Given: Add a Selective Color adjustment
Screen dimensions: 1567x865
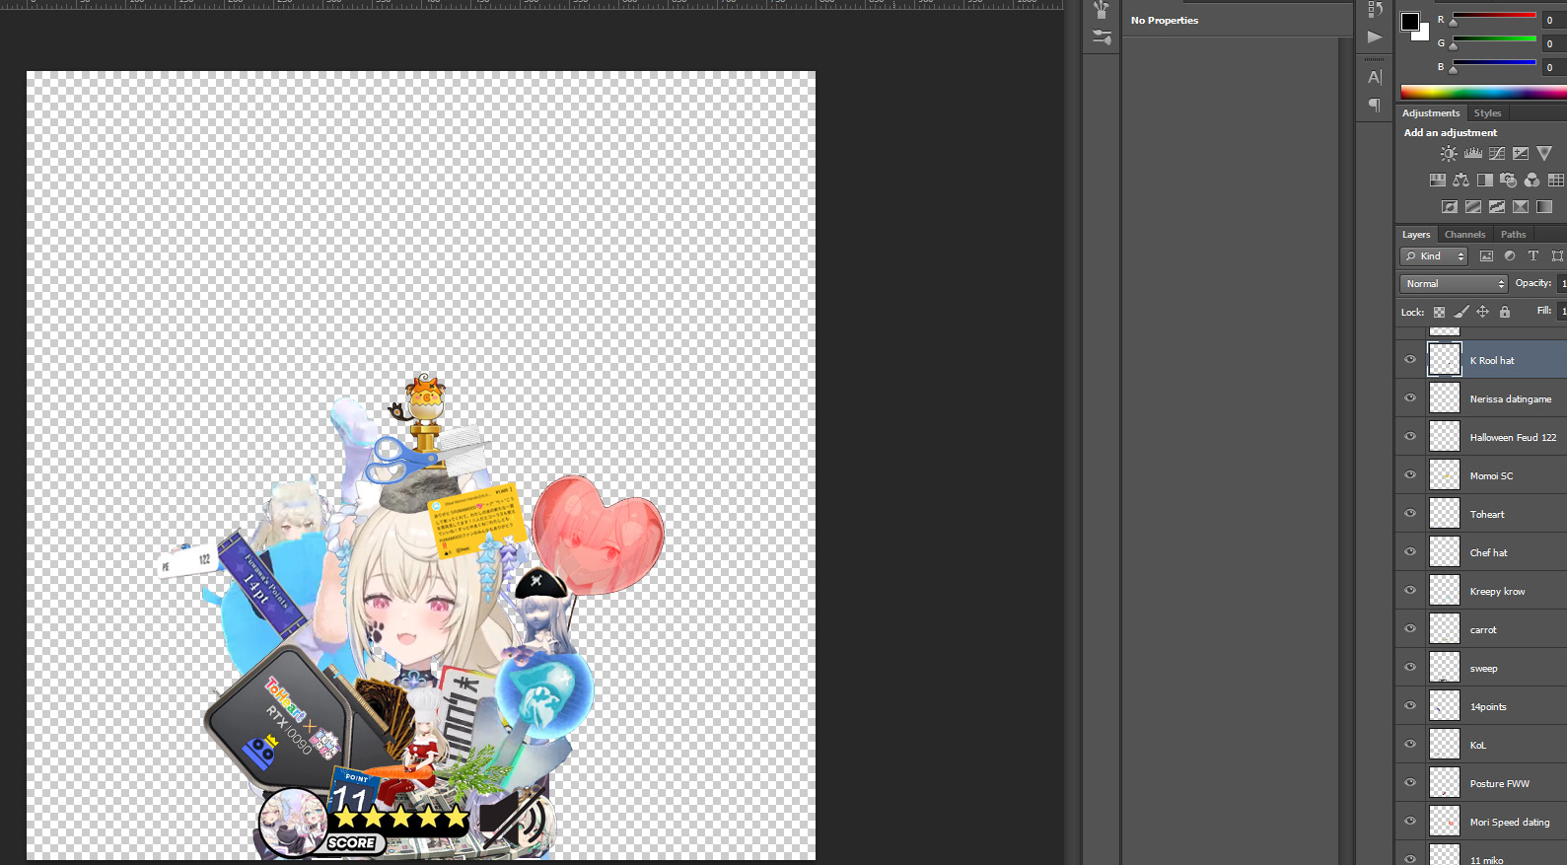Looking at the screenshot, I should [x=1521, y=207].
